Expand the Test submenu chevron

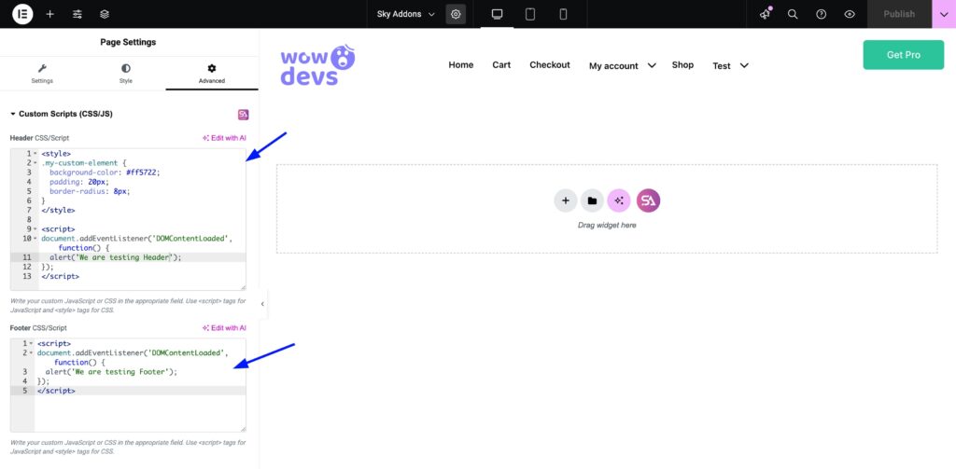pyautogui.click(x=744, y=65)
